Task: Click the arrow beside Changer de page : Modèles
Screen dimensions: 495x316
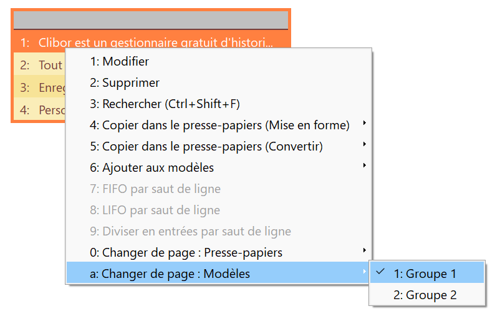Action: pyautogui.click(x=364, y=272)
